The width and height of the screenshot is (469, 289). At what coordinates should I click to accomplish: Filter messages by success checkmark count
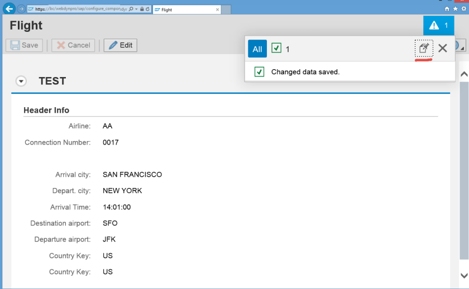(280, 49)
